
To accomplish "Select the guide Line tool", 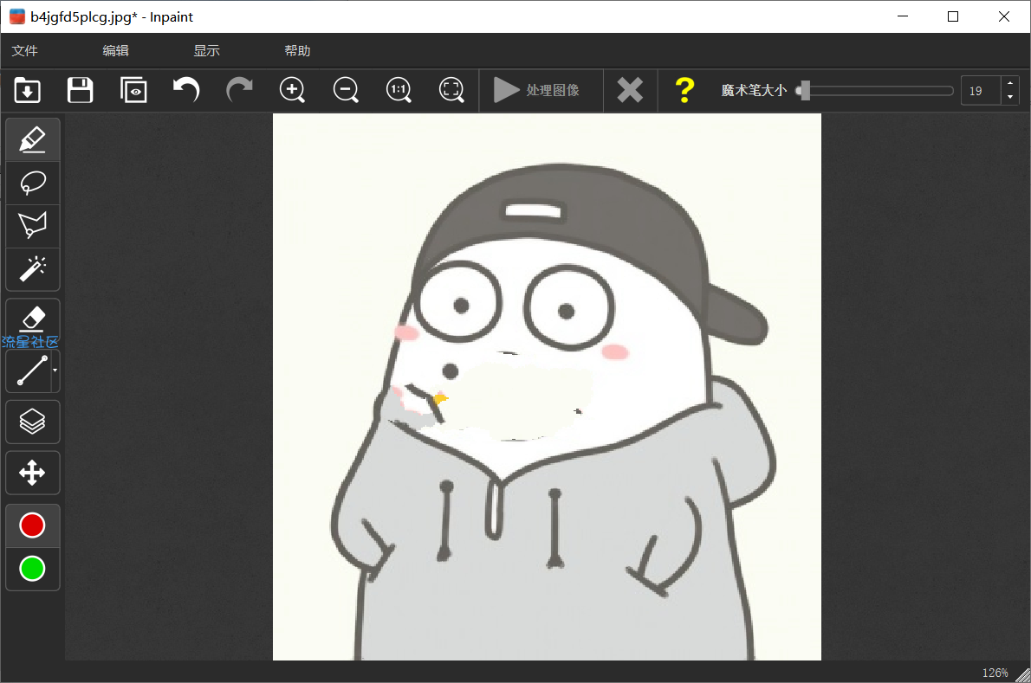I will (30, 370).
